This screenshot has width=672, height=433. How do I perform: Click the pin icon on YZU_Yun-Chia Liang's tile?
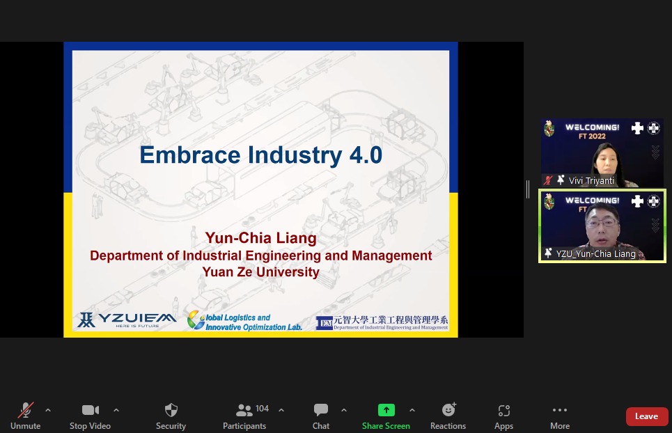click(548, 253)
